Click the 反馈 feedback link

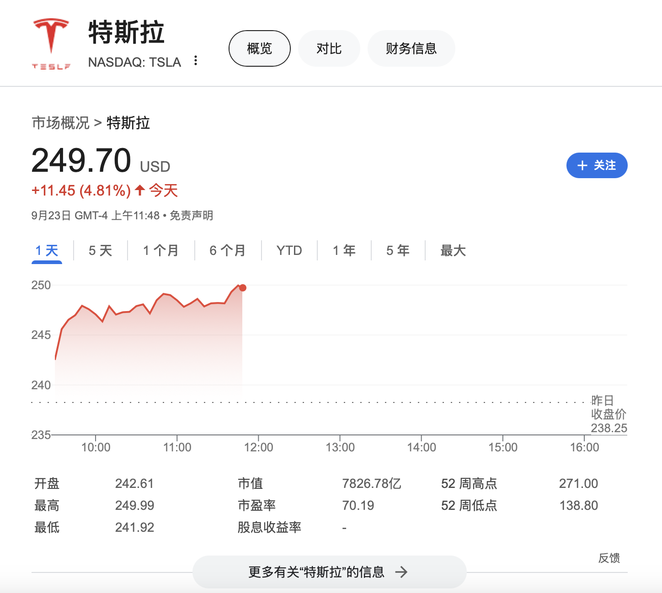click(609, 557)
